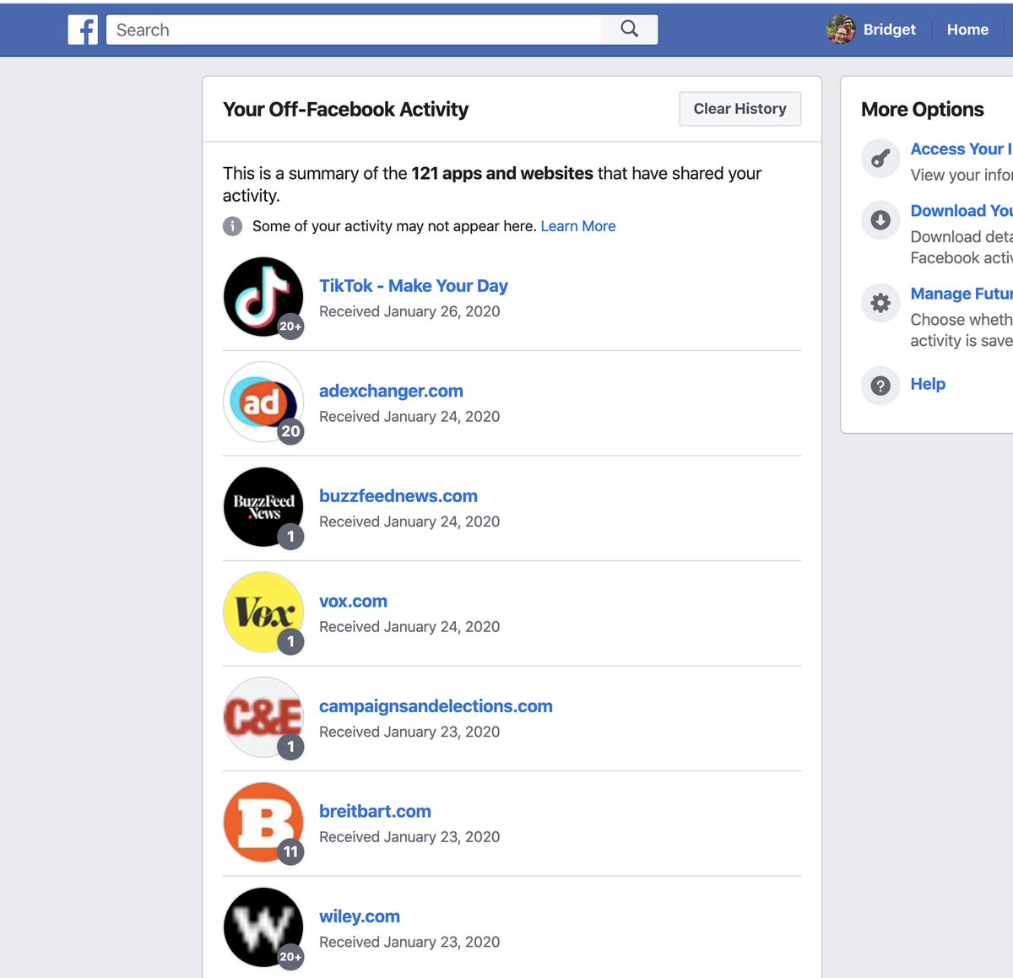Image resolution: width=1013 pixels, height=978 pixels.
Task: Click the BuzzFeed News logo icon
Action: coord(263,507)
